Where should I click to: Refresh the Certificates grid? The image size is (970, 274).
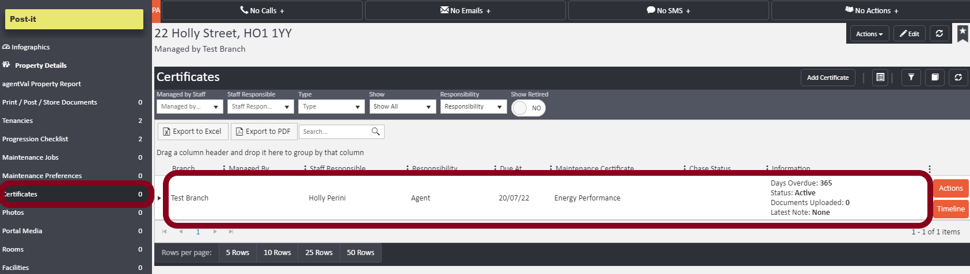point(958,78)
